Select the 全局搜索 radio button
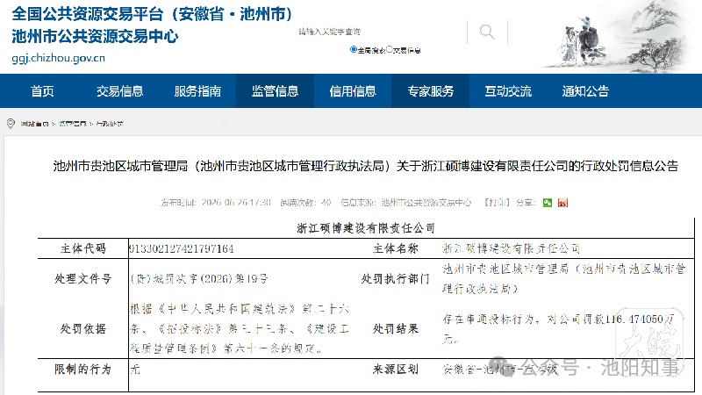Viewport: 702px width, 395px height. [x=354, y=50]
